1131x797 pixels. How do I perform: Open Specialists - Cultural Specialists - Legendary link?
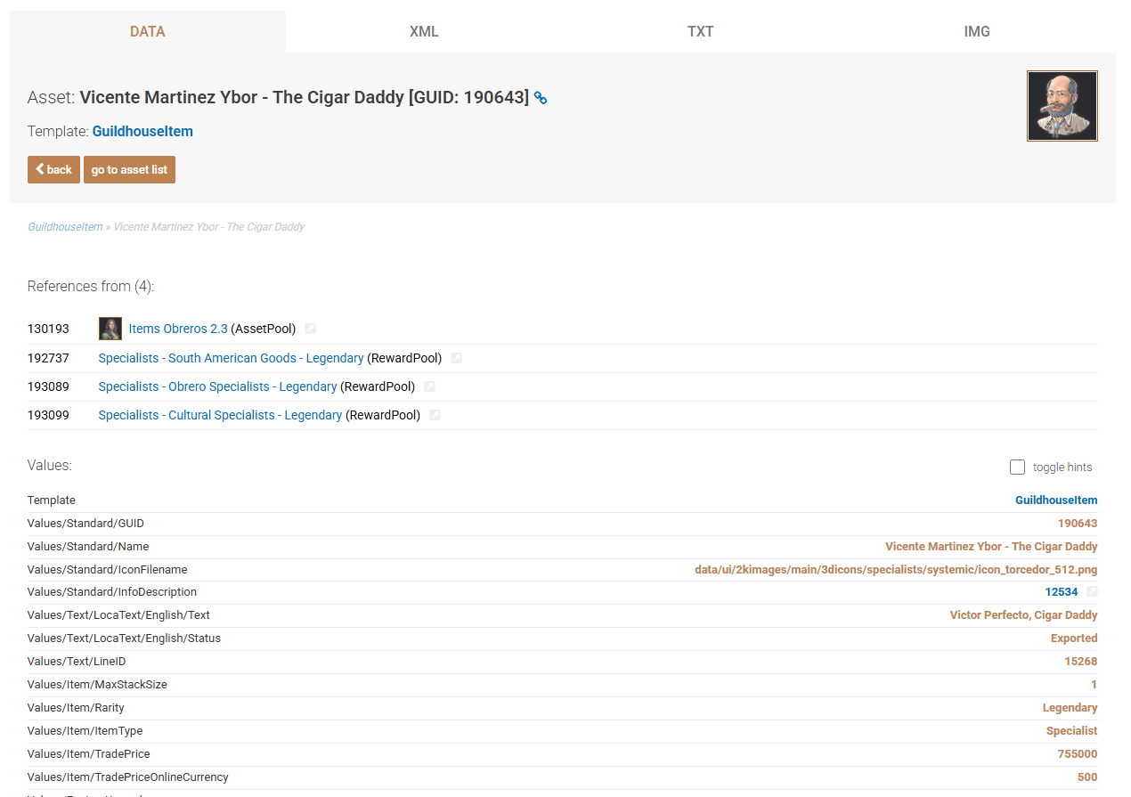coord(220,415)
